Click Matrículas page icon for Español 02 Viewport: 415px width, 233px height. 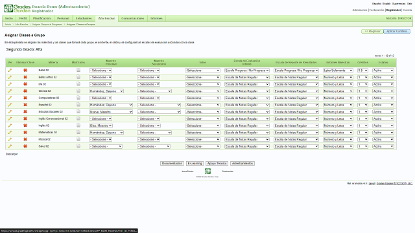[x=78, y=105]
